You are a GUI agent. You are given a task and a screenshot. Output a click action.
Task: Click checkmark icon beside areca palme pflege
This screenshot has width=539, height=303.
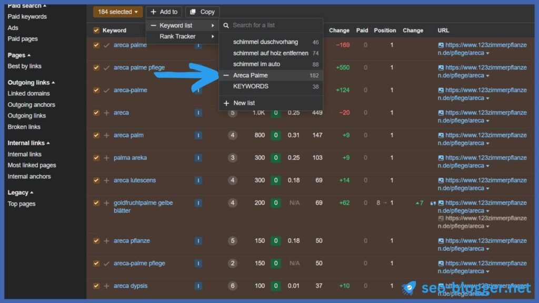click(106, 68)
